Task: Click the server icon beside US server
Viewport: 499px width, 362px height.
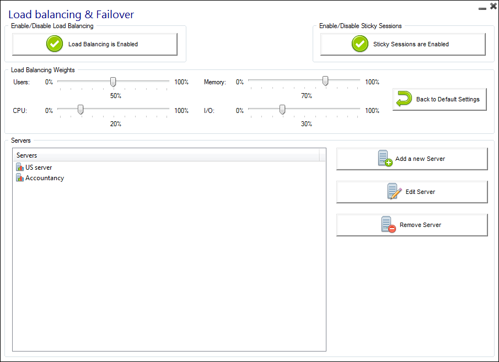Action: [18, 167]
